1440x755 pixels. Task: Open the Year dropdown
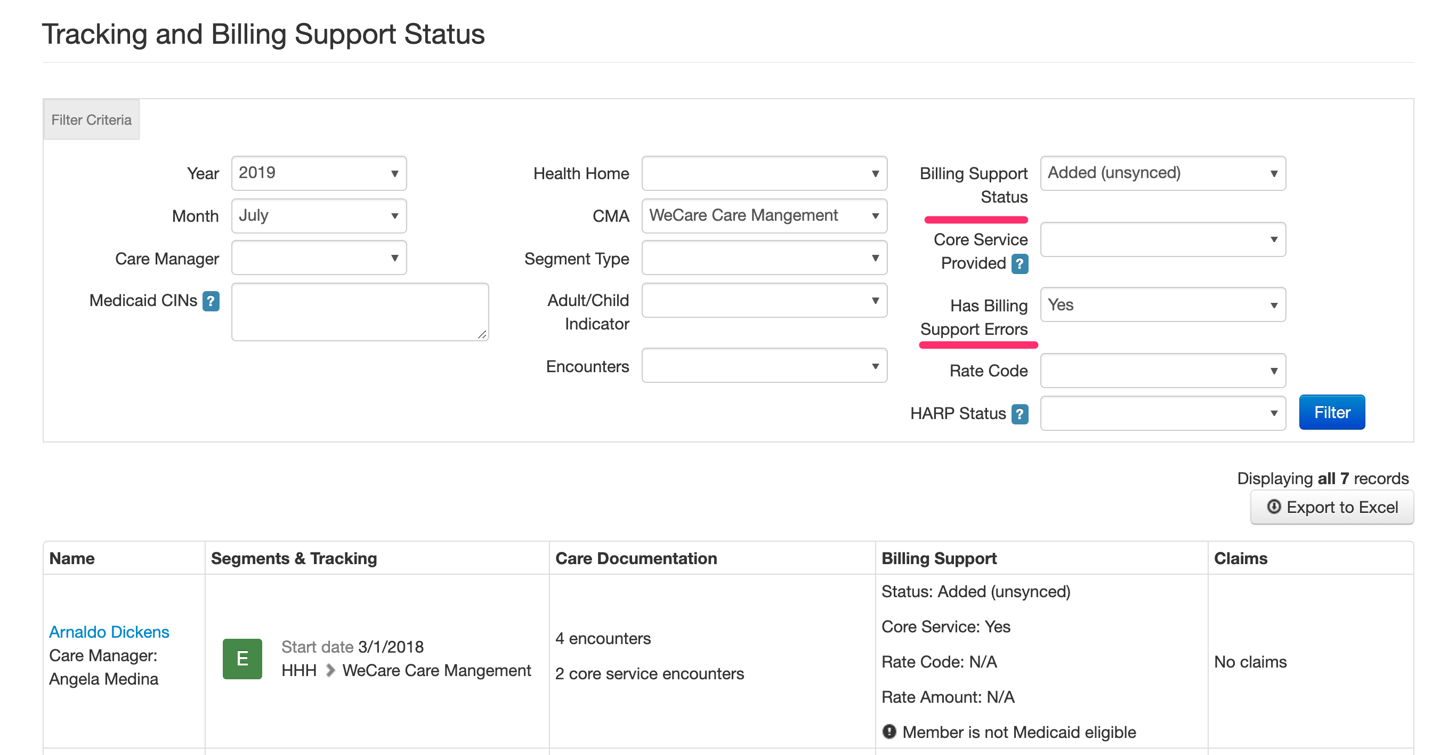tap(319, 173)
